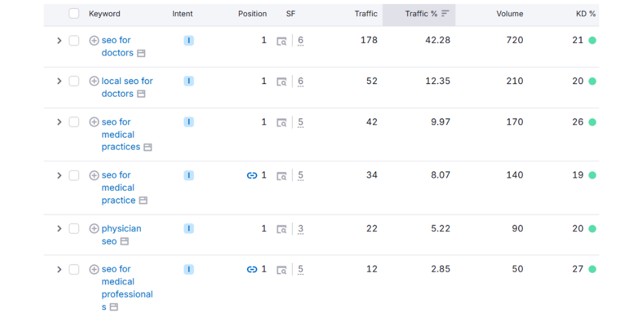
Task: Expand the 'local seo for doctors' row
Action: coord(59,81)
